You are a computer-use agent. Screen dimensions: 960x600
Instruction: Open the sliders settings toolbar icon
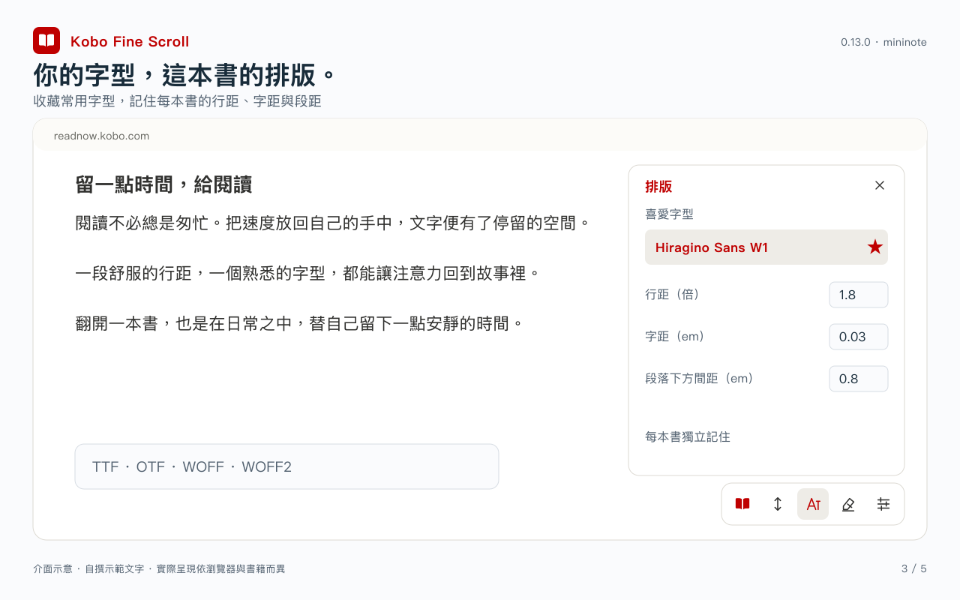click(x=883, y=504)
